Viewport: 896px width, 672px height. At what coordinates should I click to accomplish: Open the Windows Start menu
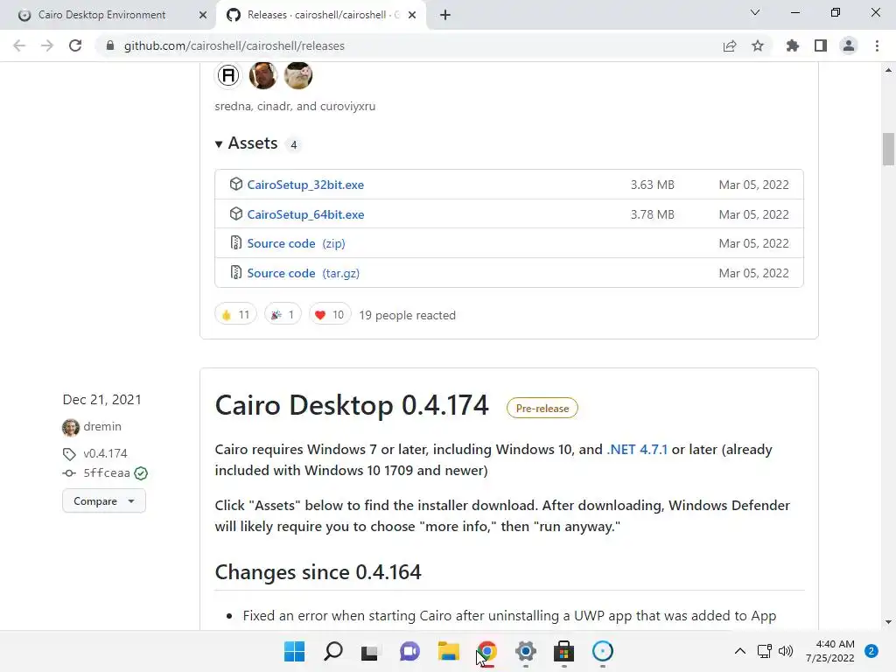tap(294, 651)
